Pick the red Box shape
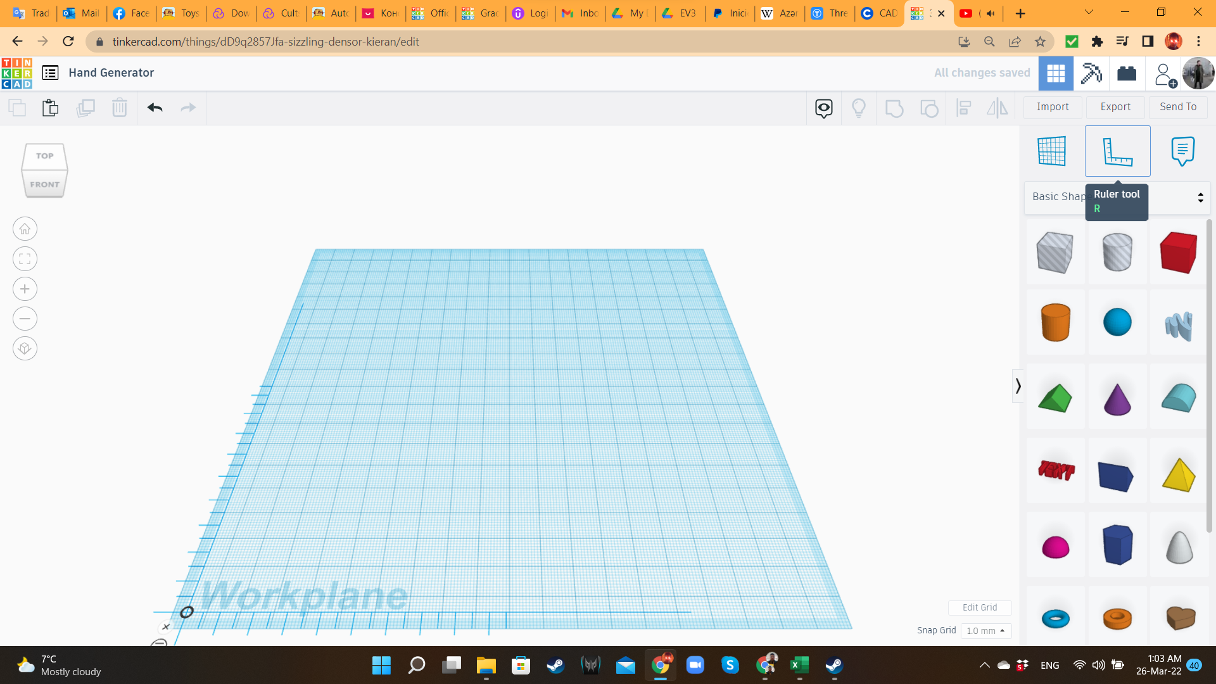 point(1178,253)
